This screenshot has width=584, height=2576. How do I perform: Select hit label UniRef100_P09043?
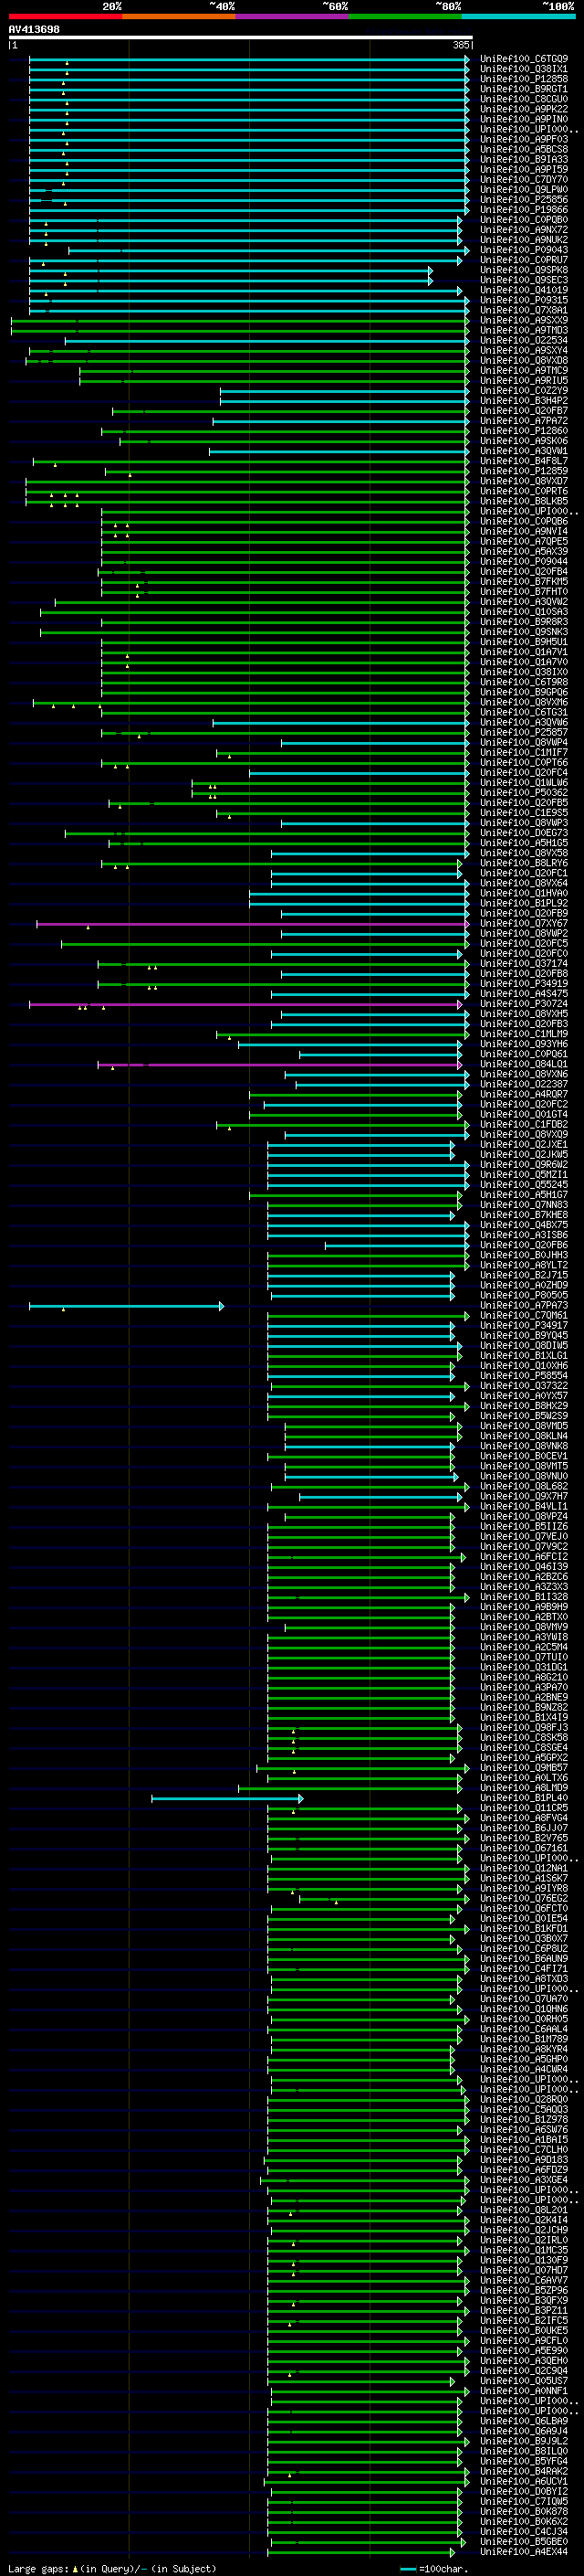pyautogui.click(x=524, y=250)
